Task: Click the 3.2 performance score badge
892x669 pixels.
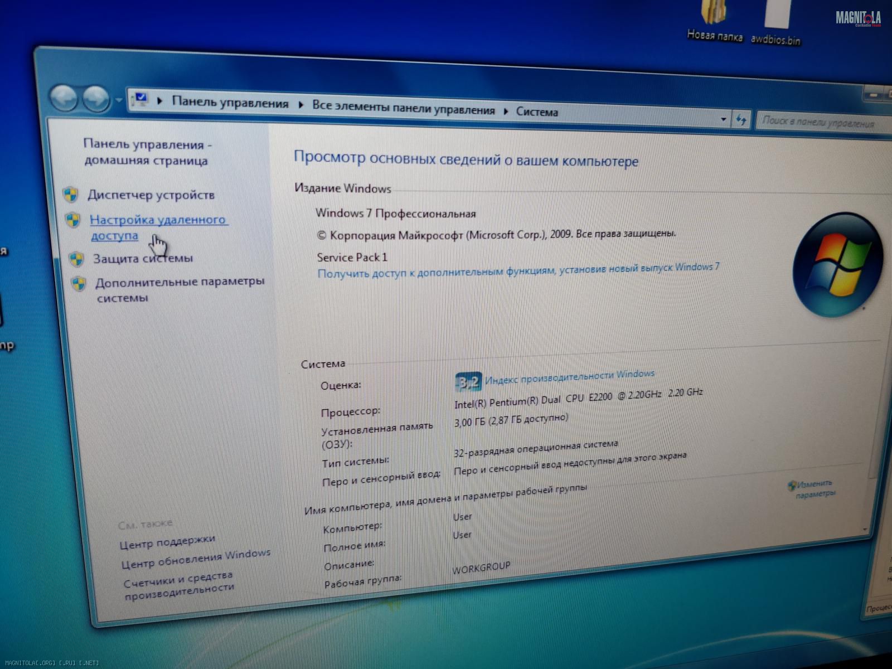Action: click(x=467, y=382)
